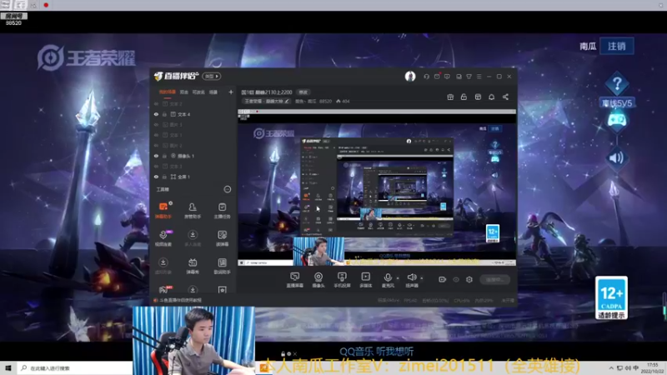Select the 全屏 1 source row
The image size is (667, 375).
pos(193,177)
